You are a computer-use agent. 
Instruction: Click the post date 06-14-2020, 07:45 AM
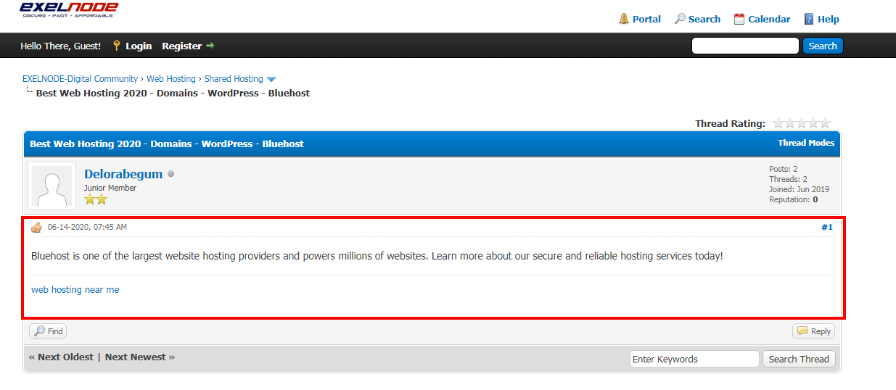[x=87, y=227]
